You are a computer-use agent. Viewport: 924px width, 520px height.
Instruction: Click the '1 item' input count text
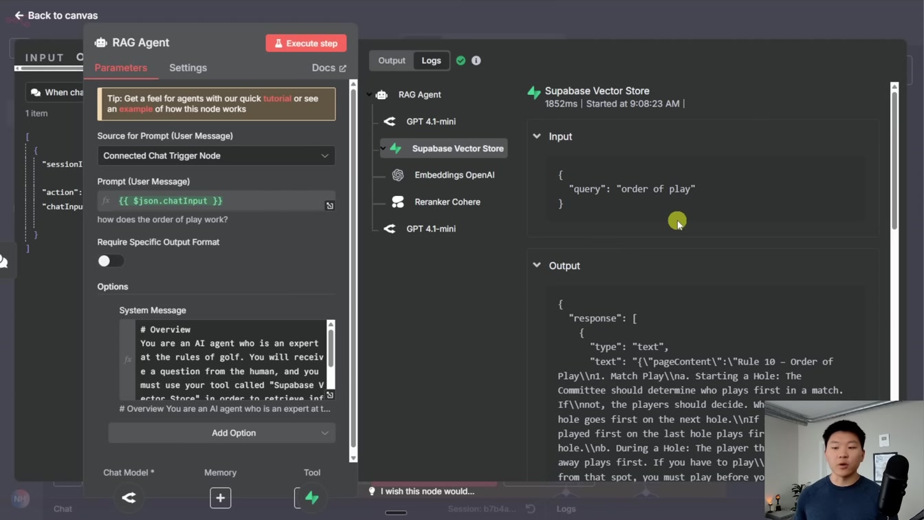(36, 113)
